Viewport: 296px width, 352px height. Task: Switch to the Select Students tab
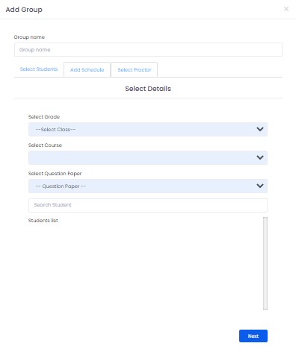click(x=39, y=69)
